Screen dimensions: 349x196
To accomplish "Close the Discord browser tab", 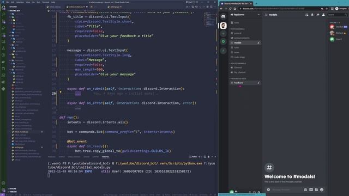I will click(251, 4).
